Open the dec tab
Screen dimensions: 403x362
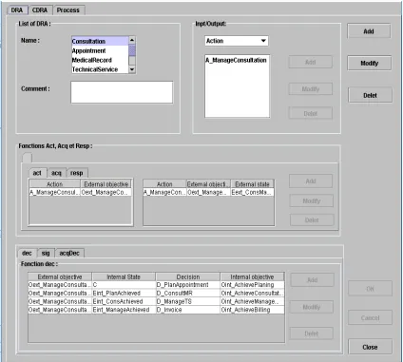(x=28, y=253)
